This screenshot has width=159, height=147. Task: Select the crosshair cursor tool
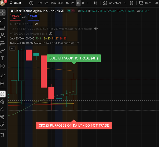(x=3, y=13)
